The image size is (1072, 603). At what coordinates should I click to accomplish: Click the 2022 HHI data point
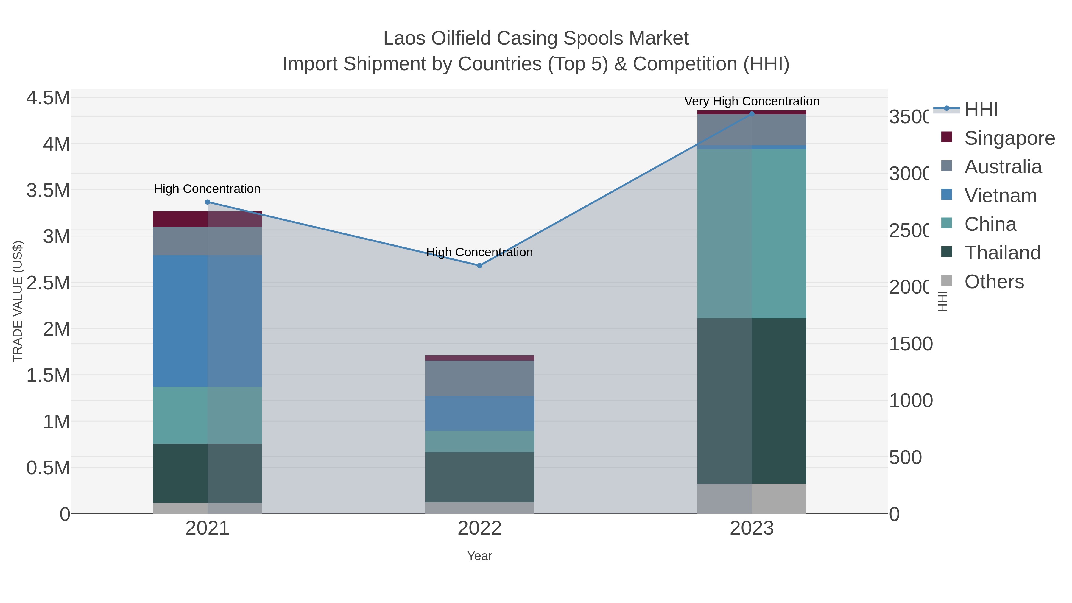(479, 266)
